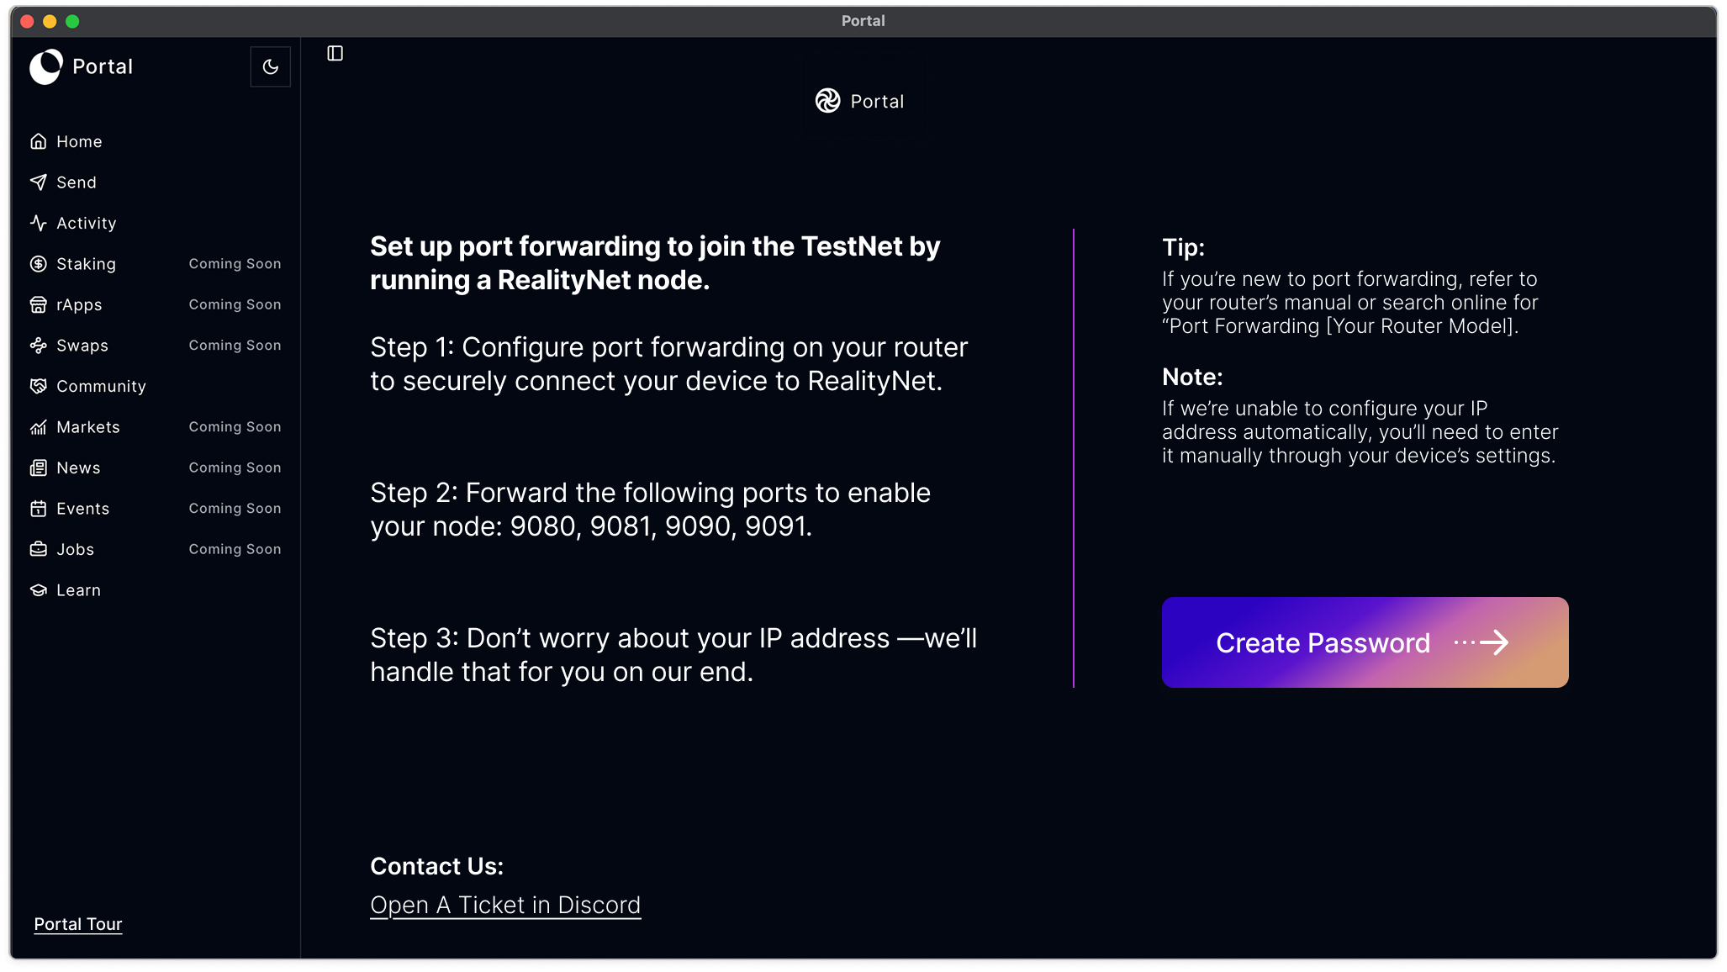Open A Ticket in Discord link
The height and width of the screenshot is (972, 1727).
[505, 905]
